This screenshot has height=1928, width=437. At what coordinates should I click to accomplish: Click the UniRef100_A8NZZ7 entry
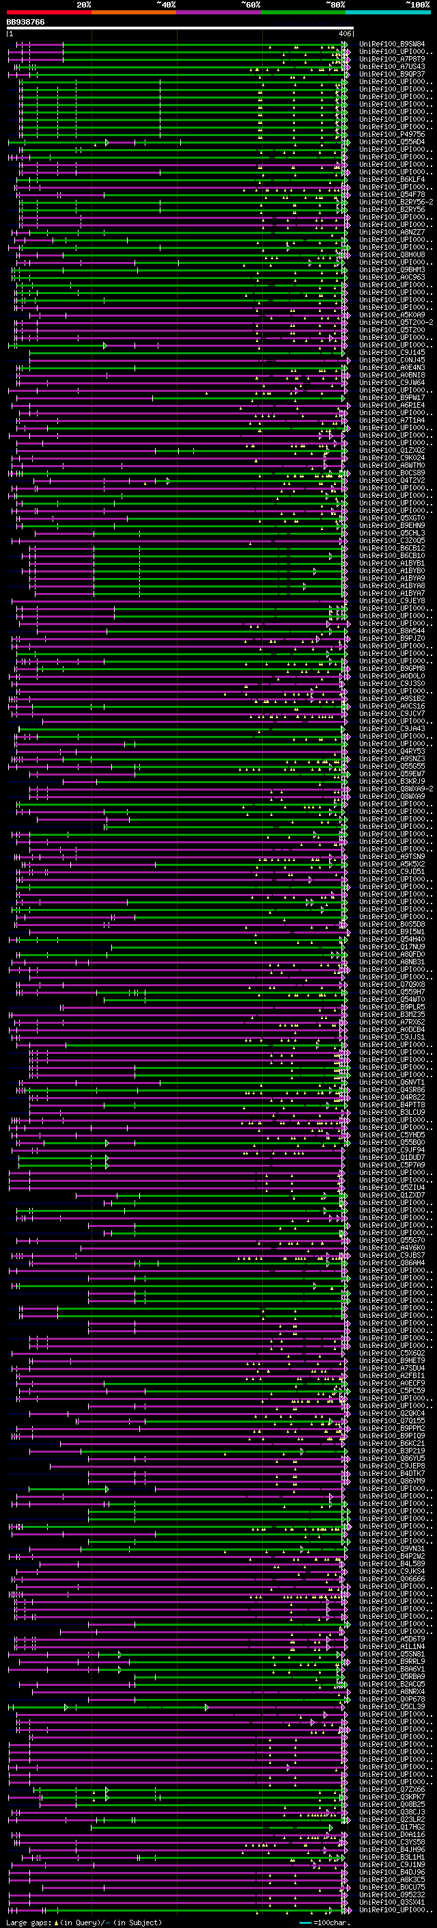click(392, 232)
